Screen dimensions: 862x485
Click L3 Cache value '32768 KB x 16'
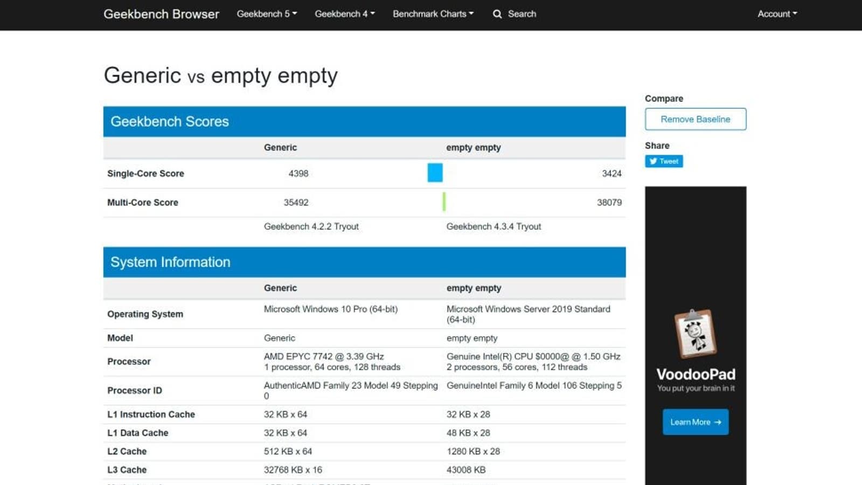[293, 470]
